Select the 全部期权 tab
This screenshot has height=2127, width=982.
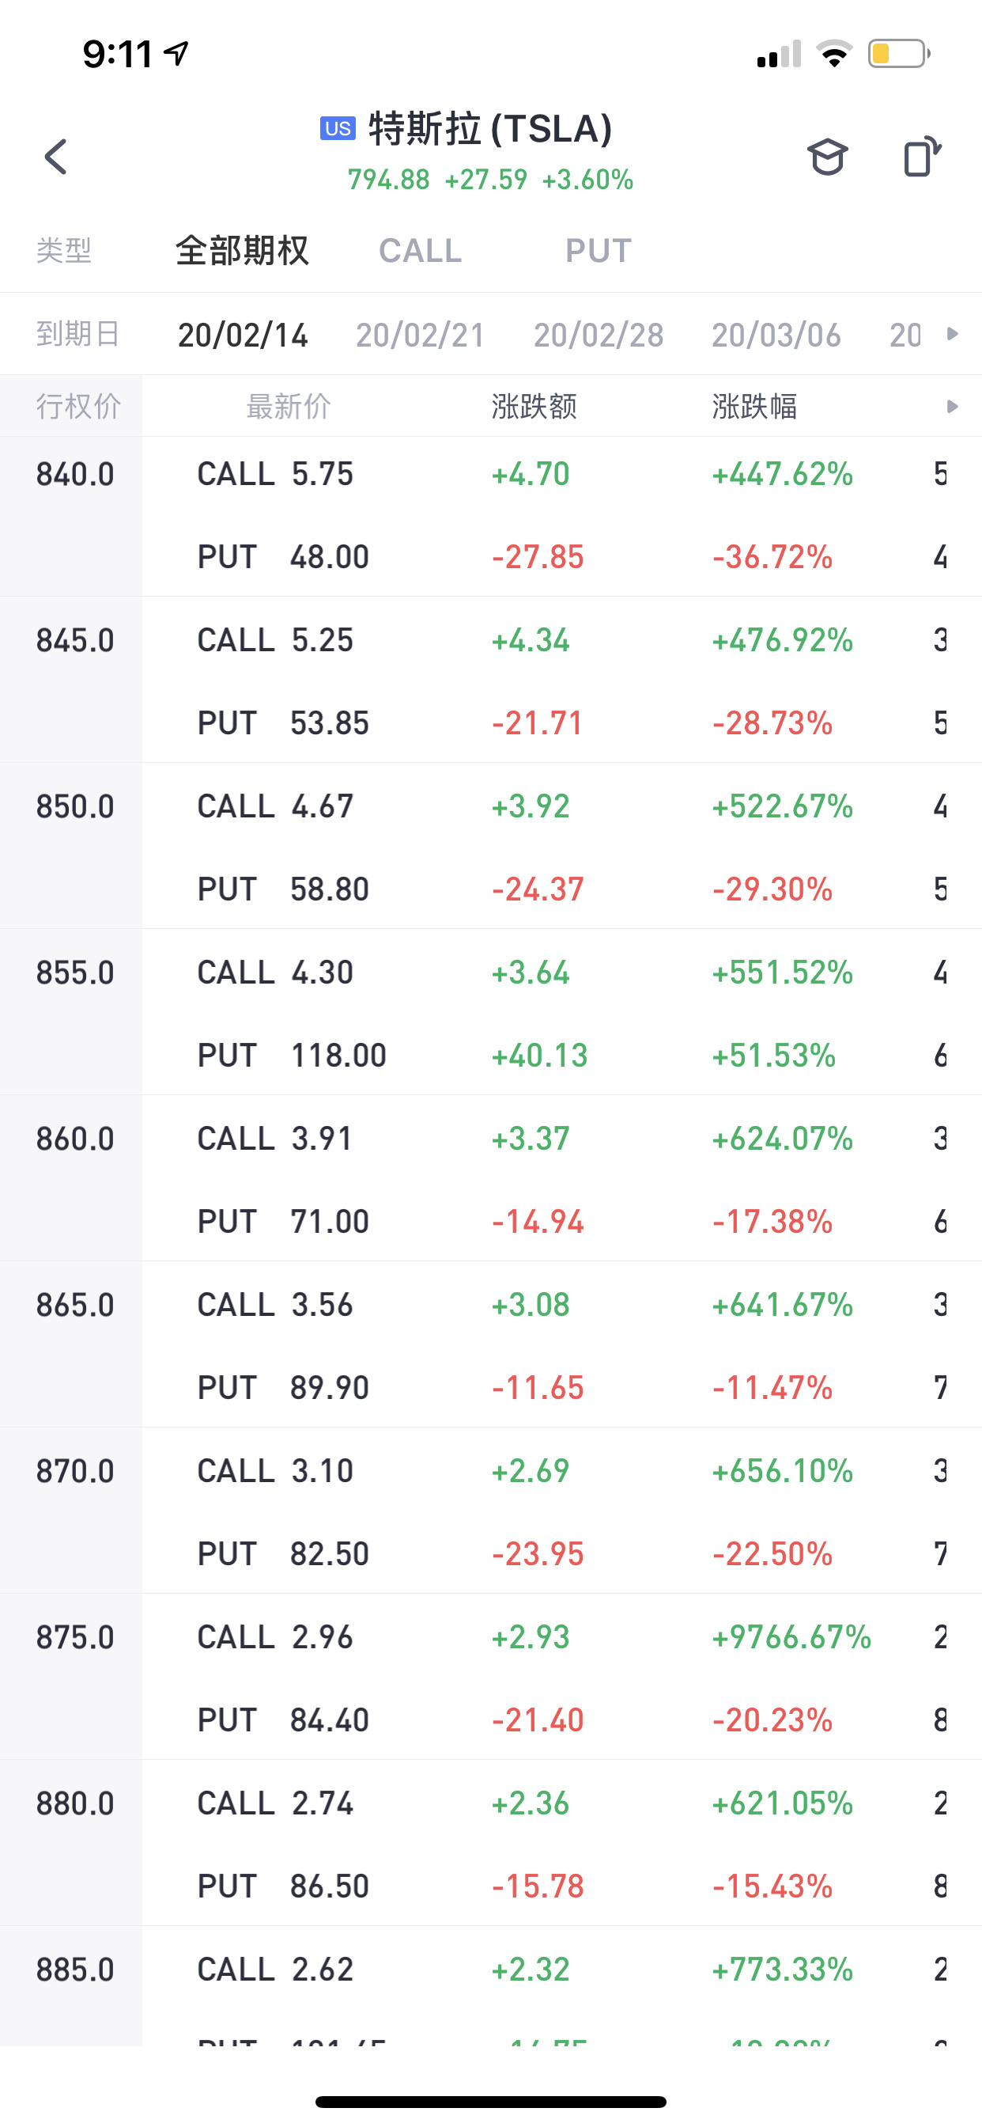pos(242,251)
